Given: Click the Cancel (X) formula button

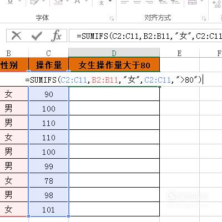Looking at the screenshot, I should tap(16, 36).
